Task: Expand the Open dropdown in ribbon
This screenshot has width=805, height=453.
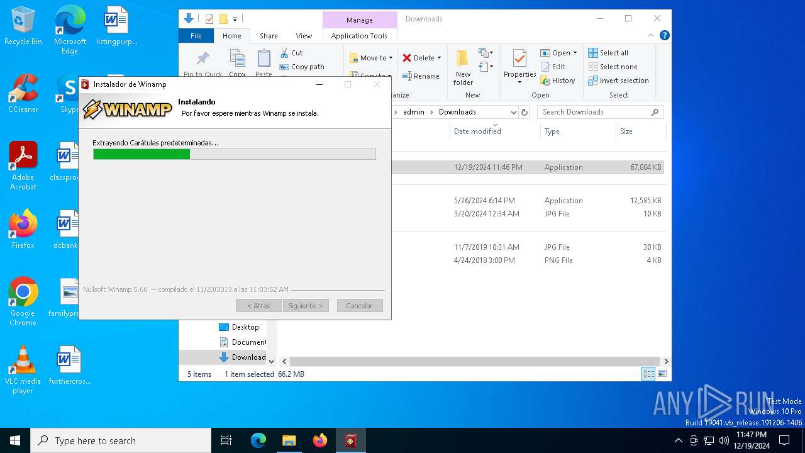Action: [575, 53]
